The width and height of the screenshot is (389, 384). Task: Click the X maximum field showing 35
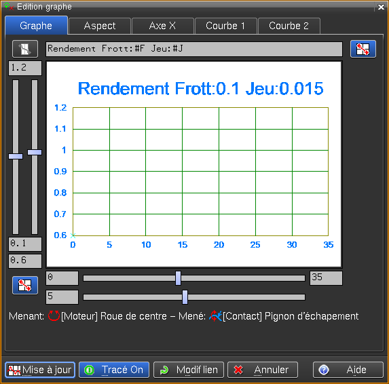pyautogui.click(x=326, y=278)
